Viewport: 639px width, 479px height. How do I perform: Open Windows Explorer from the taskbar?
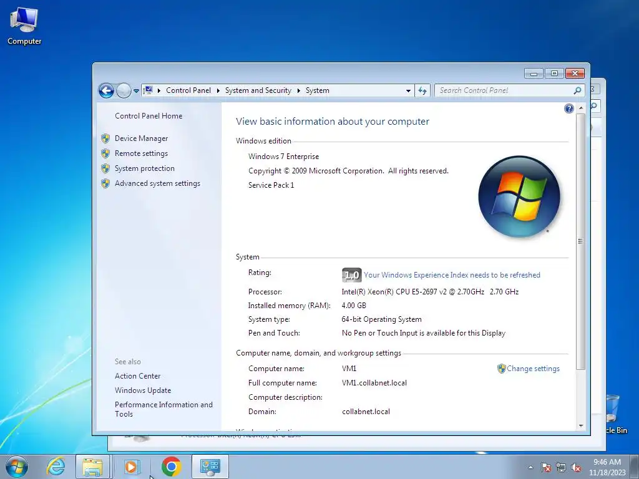pyautogui.click(x=92, y=467)
